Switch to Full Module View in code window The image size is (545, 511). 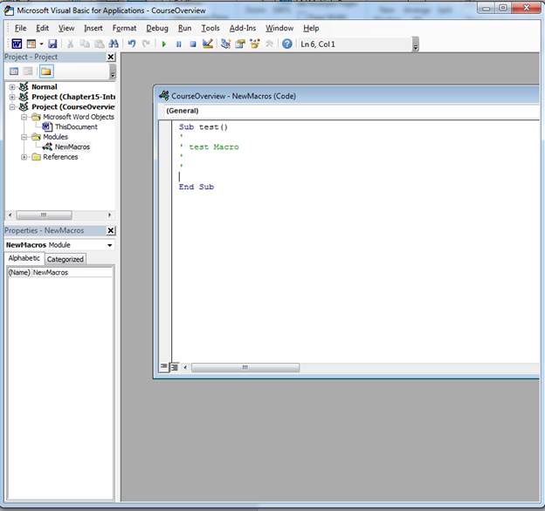(175, 367)
